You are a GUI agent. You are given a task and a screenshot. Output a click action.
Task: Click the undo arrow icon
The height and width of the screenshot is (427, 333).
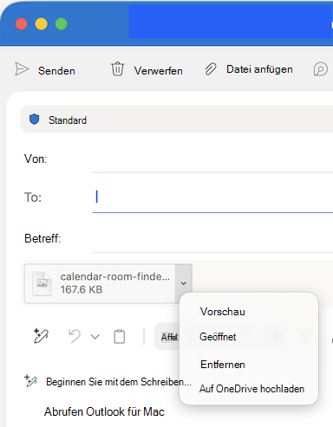[75, 336]
